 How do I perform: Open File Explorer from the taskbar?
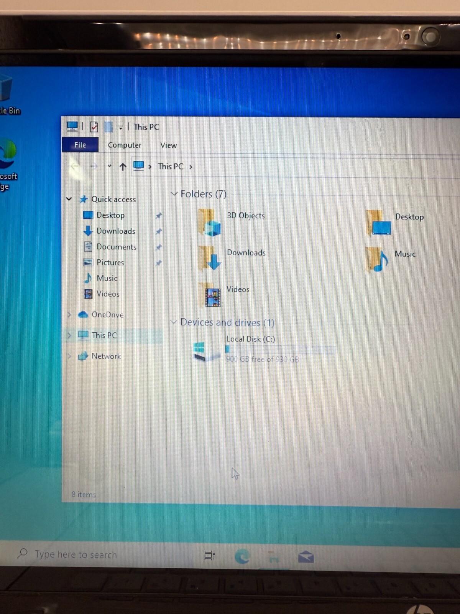click(274, 557)
